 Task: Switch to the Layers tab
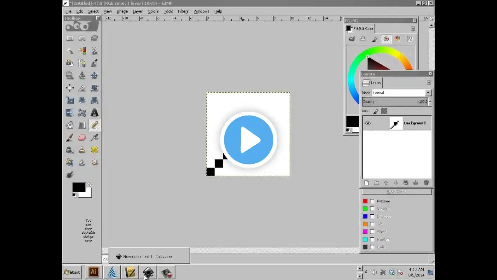point(372,82)
